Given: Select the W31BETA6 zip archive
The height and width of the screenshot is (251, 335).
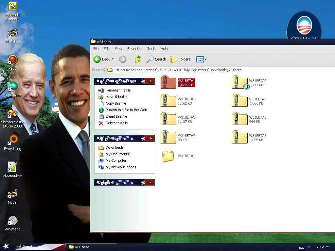Looking at the screenshot, I should [x=249, y=119].
